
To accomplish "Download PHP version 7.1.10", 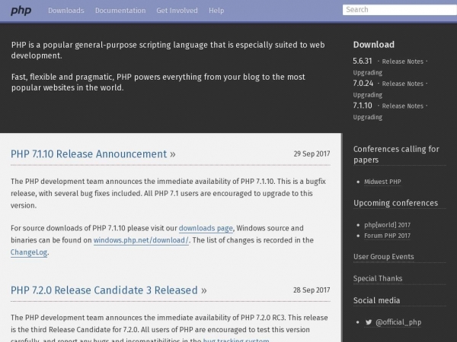I will [363, 106].
